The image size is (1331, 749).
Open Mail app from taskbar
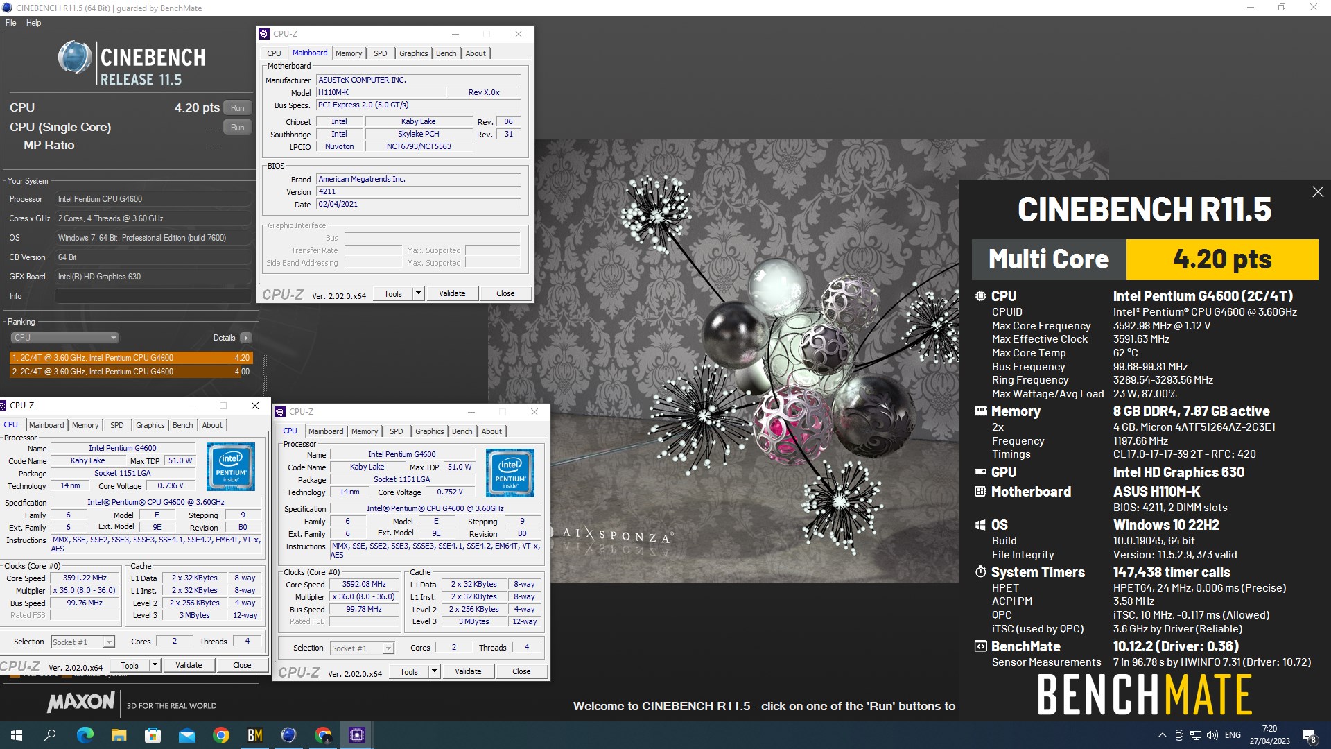click(186, 735)
